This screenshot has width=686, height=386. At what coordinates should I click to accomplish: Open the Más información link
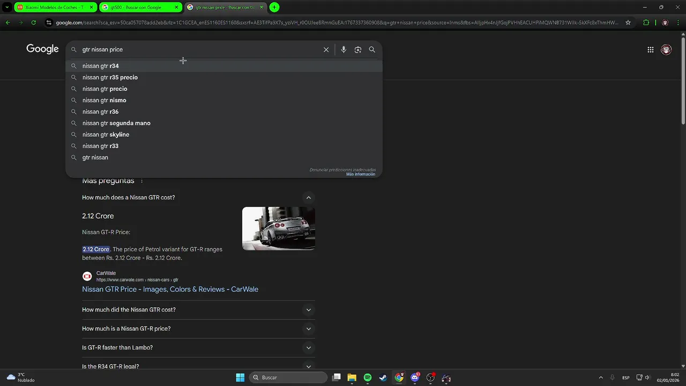coord(361,174)
